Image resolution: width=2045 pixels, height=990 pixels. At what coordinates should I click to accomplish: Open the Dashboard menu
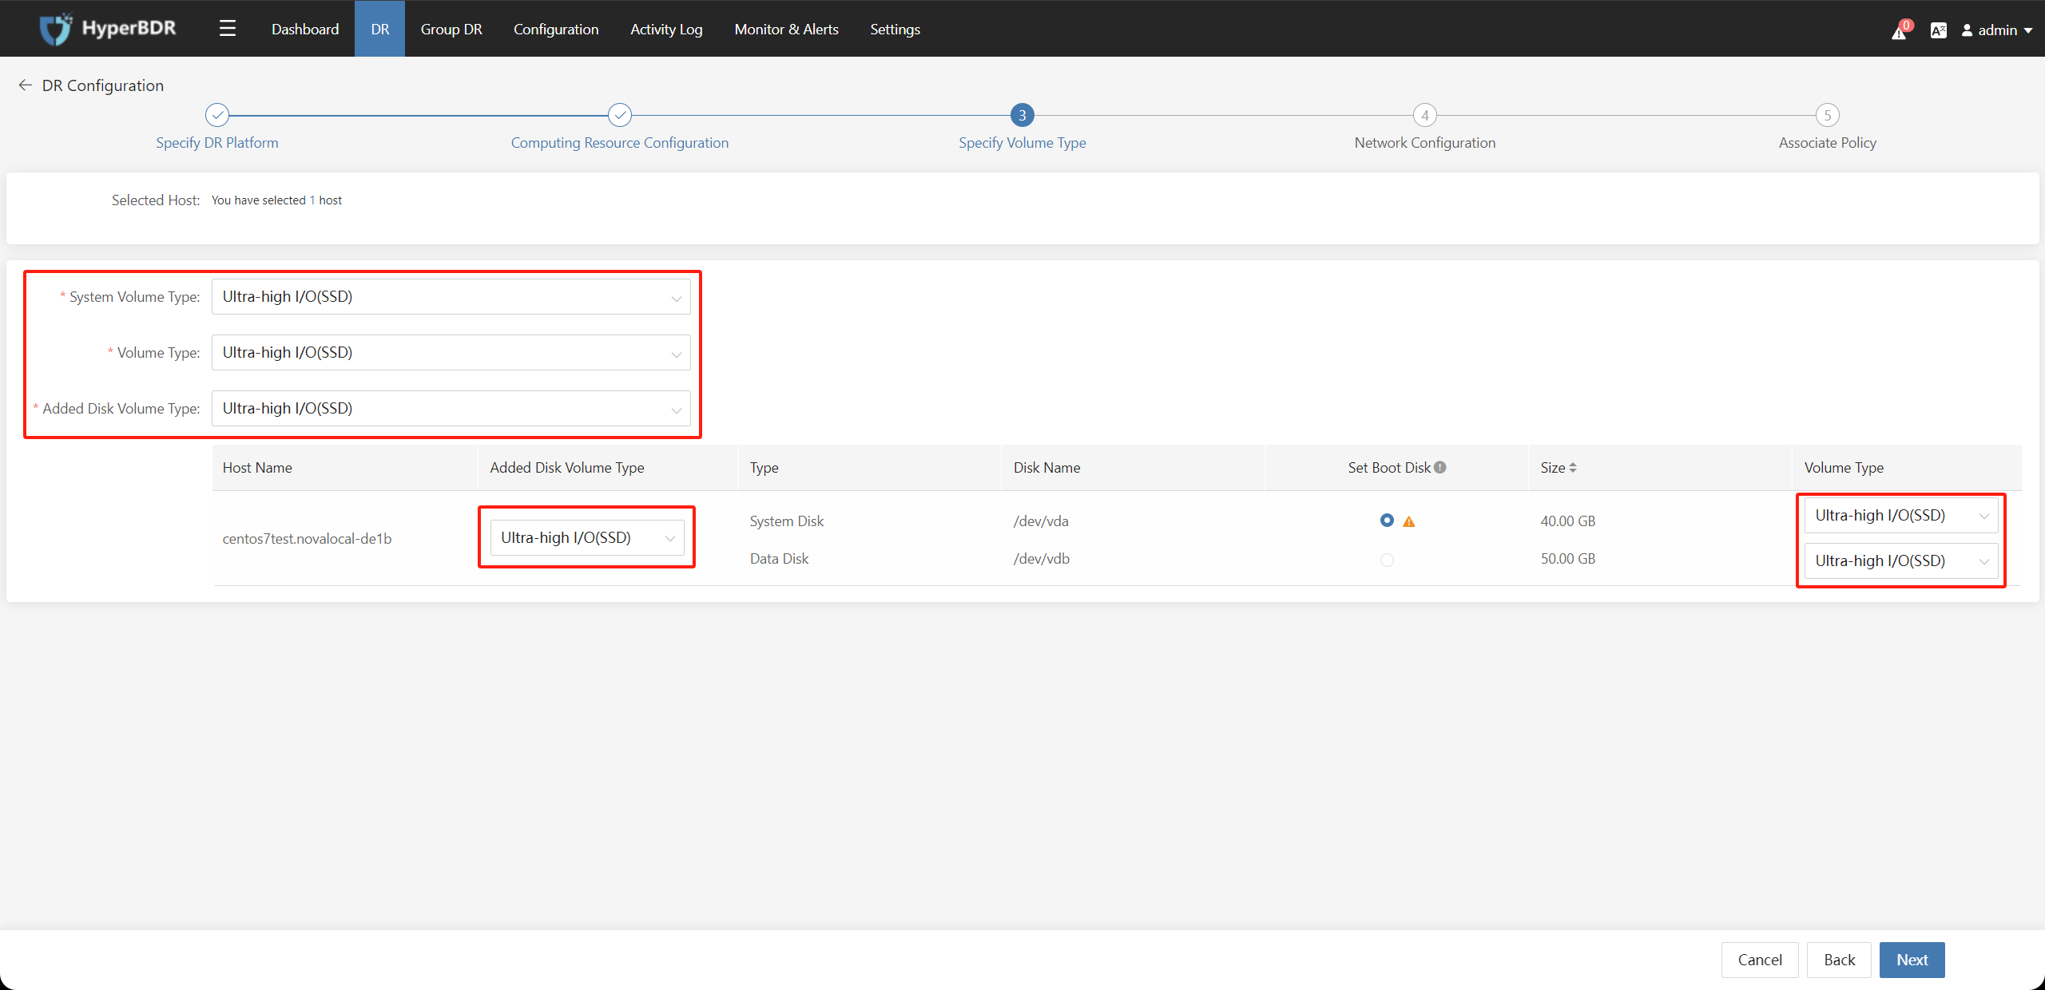coord(305,29)
